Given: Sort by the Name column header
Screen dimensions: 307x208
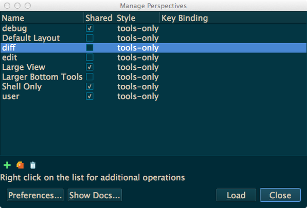Looking at the screenshot, I should [x=42, y=18].
